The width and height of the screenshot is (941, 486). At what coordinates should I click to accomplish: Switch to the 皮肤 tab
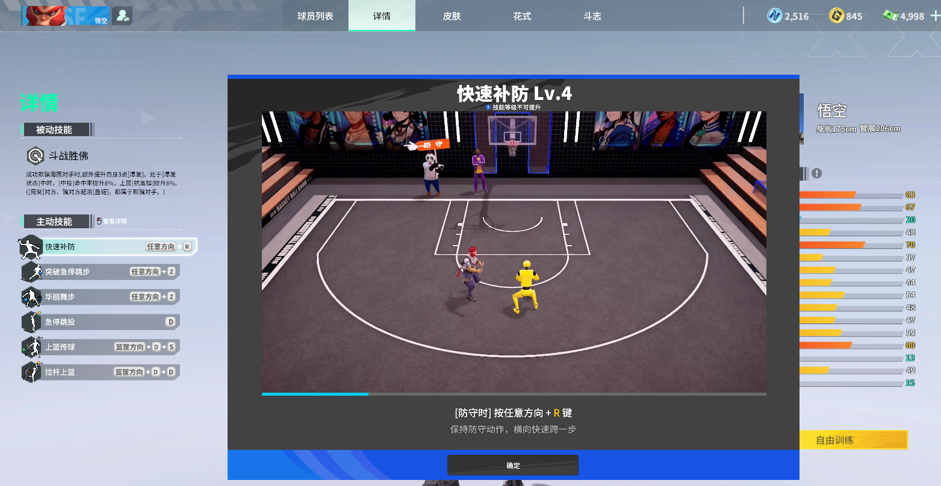(x=452, y=16)
